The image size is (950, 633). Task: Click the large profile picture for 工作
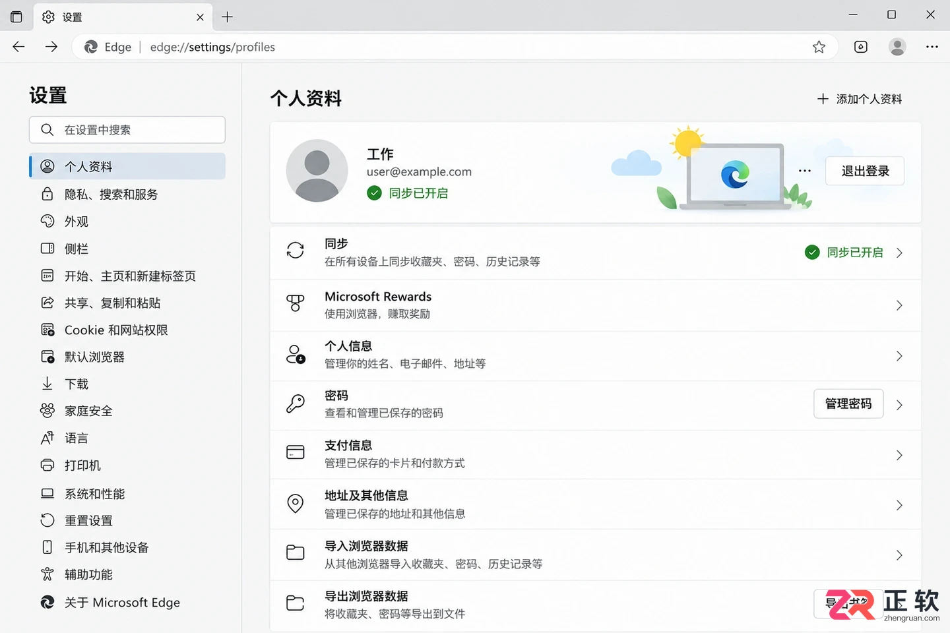point(317,170)
